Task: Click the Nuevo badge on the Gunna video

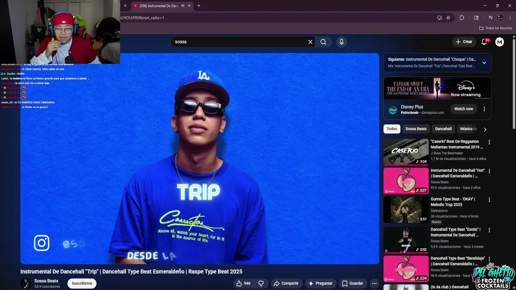Action: click(x=437, y=222)
